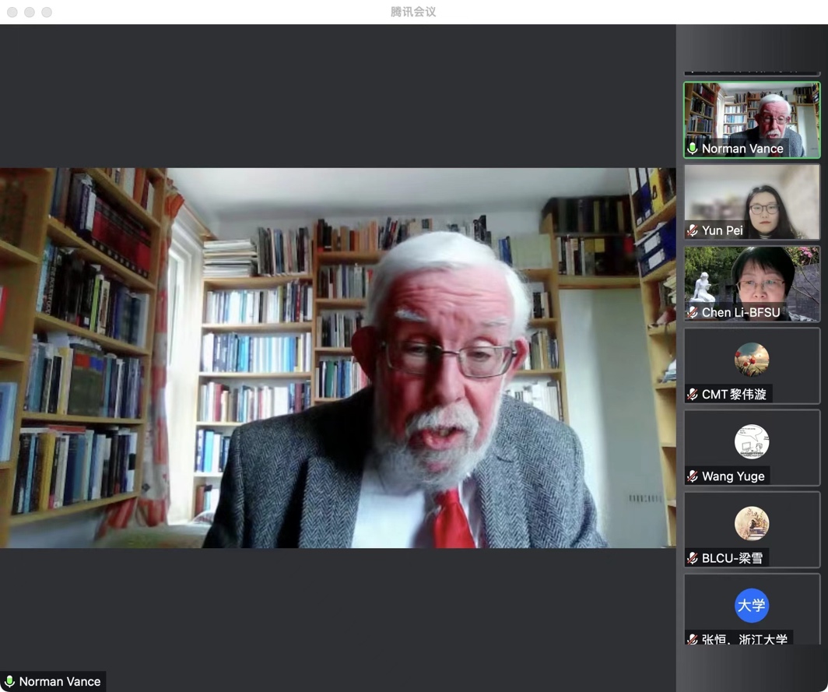Click the green mic icon in the bottom-left speaker label

coord(9,681)
